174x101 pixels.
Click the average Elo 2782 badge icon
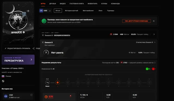122,63
